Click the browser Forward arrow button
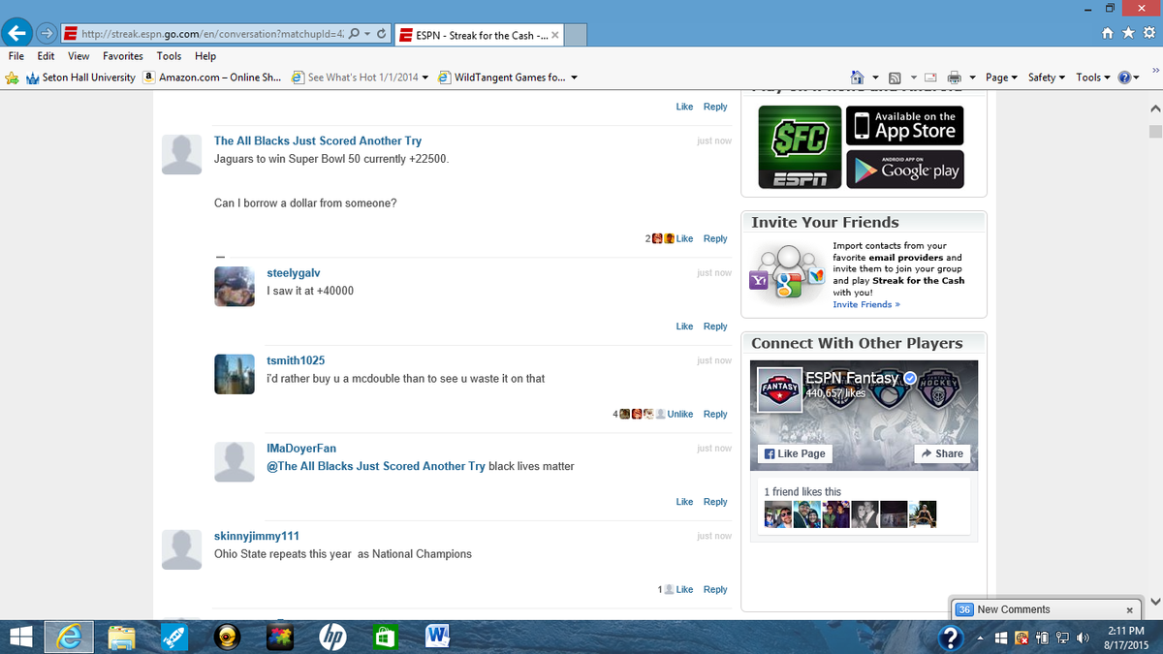Viewport: 1163px width, 654px height. click(47, 34)
